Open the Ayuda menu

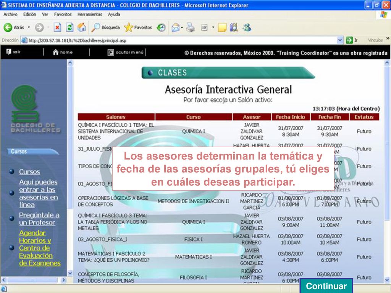tap(114, 14)
